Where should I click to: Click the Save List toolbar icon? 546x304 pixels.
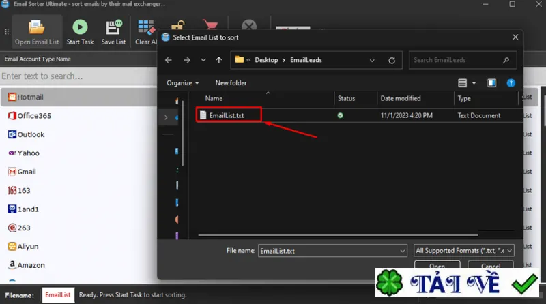113,32
